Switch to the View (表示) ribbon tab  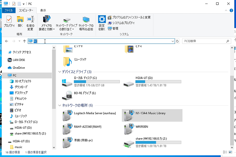coord(43,10)
